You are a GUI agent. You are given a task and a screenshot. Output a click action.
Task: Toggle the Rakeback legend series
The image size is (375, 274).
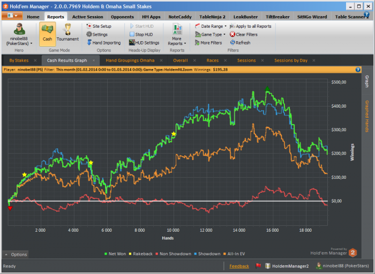pyautogui.click(x=140, y=254)
